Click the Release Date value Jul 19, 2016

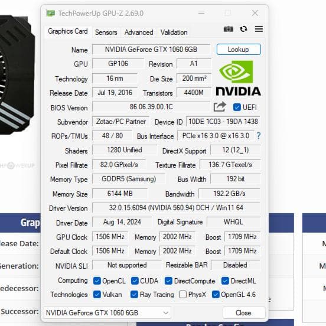point(115,93)
